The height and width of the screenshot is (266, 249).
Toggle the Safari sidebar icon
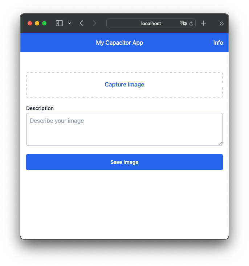[59, 23]
